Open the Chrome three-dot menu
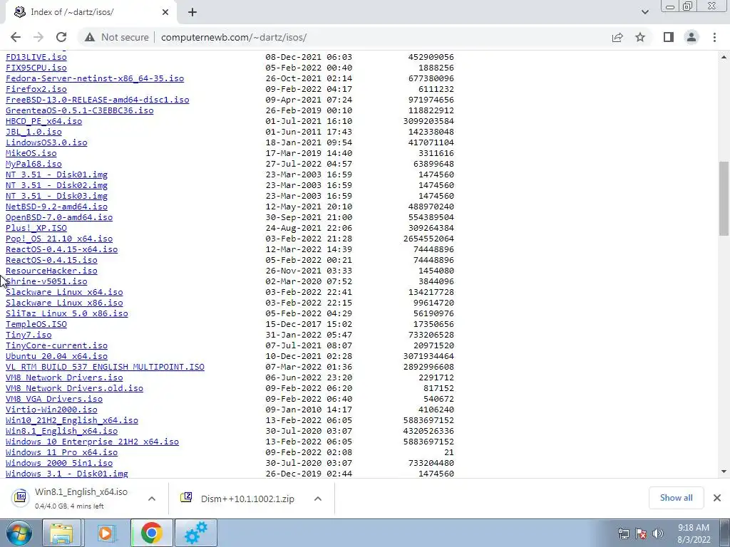Screen dimensions: 730x547 point(714,37)
